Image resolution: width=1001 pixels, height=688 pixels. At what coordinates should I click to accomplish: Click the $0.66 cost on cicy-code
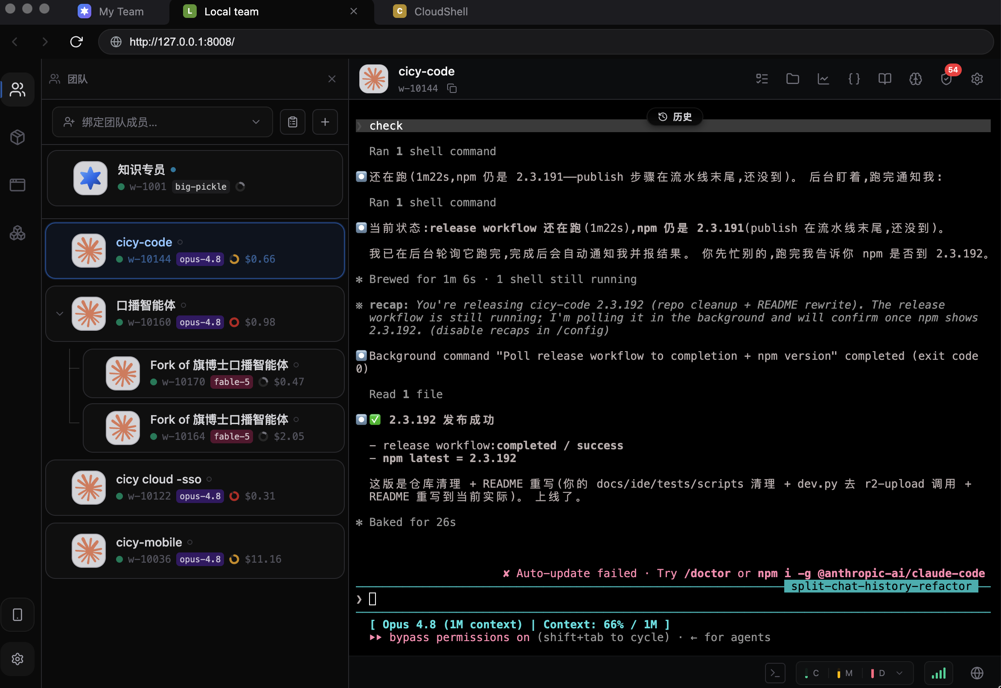tap(260, 259)
